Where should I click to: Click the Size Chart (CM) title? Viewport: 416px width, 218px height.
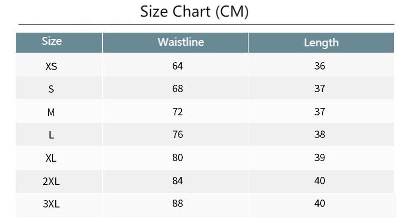tap(194, 12)
